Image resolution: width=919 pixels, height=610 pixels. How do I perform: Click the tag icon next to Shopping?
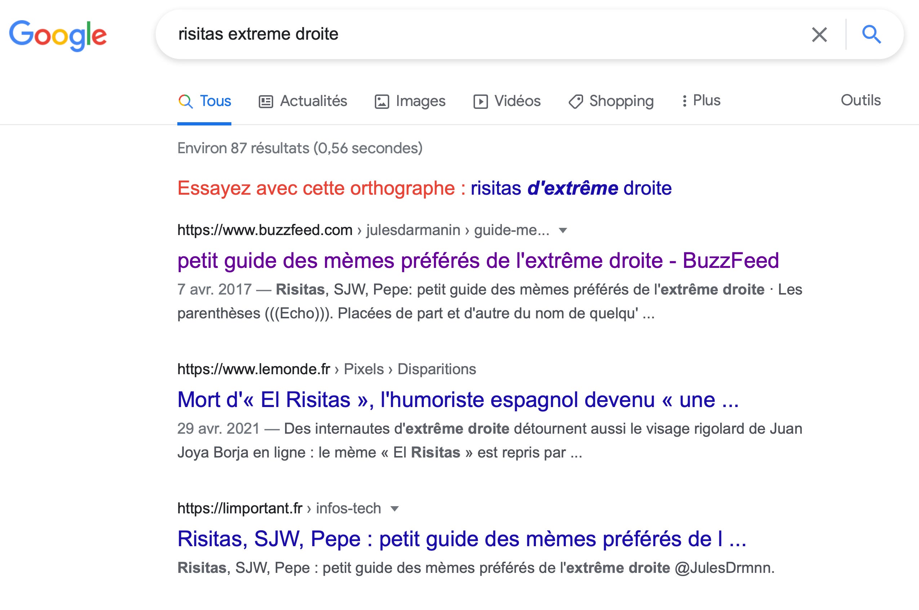(x=576, y=102)
